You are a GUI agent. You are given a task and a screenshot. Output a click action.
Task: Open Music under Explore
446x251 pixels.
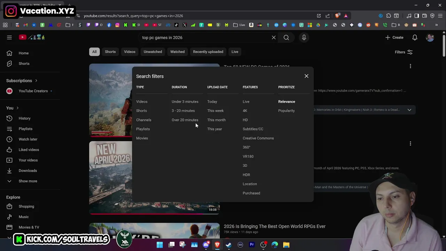(x=24, y=217)
